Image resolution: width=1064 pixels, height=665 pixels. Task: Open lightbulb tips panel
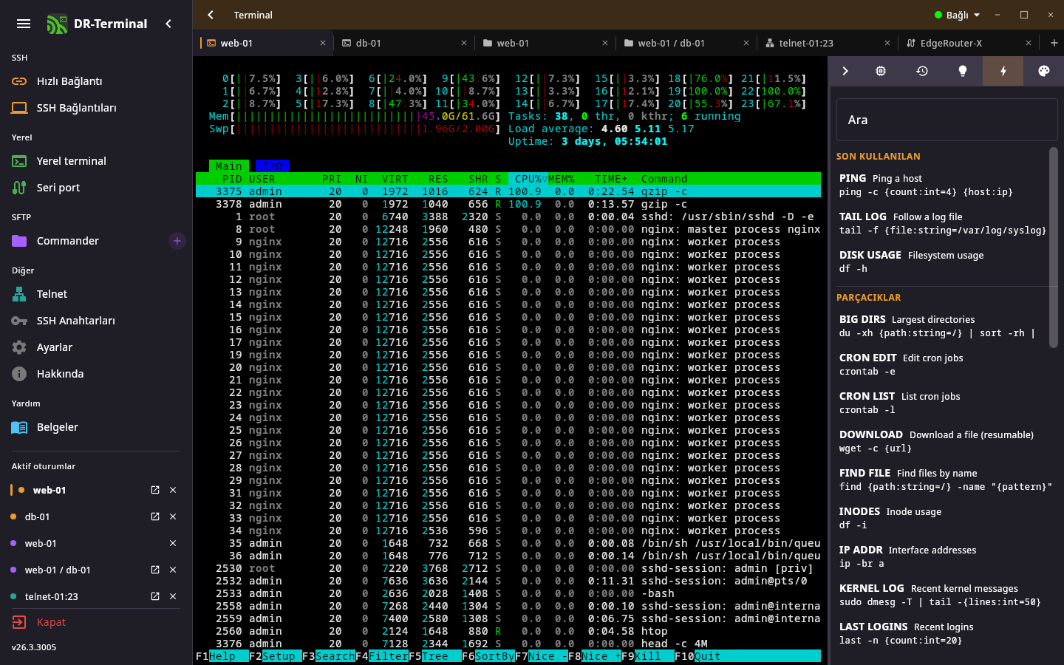pyautogui.click(x=962, y=71)
